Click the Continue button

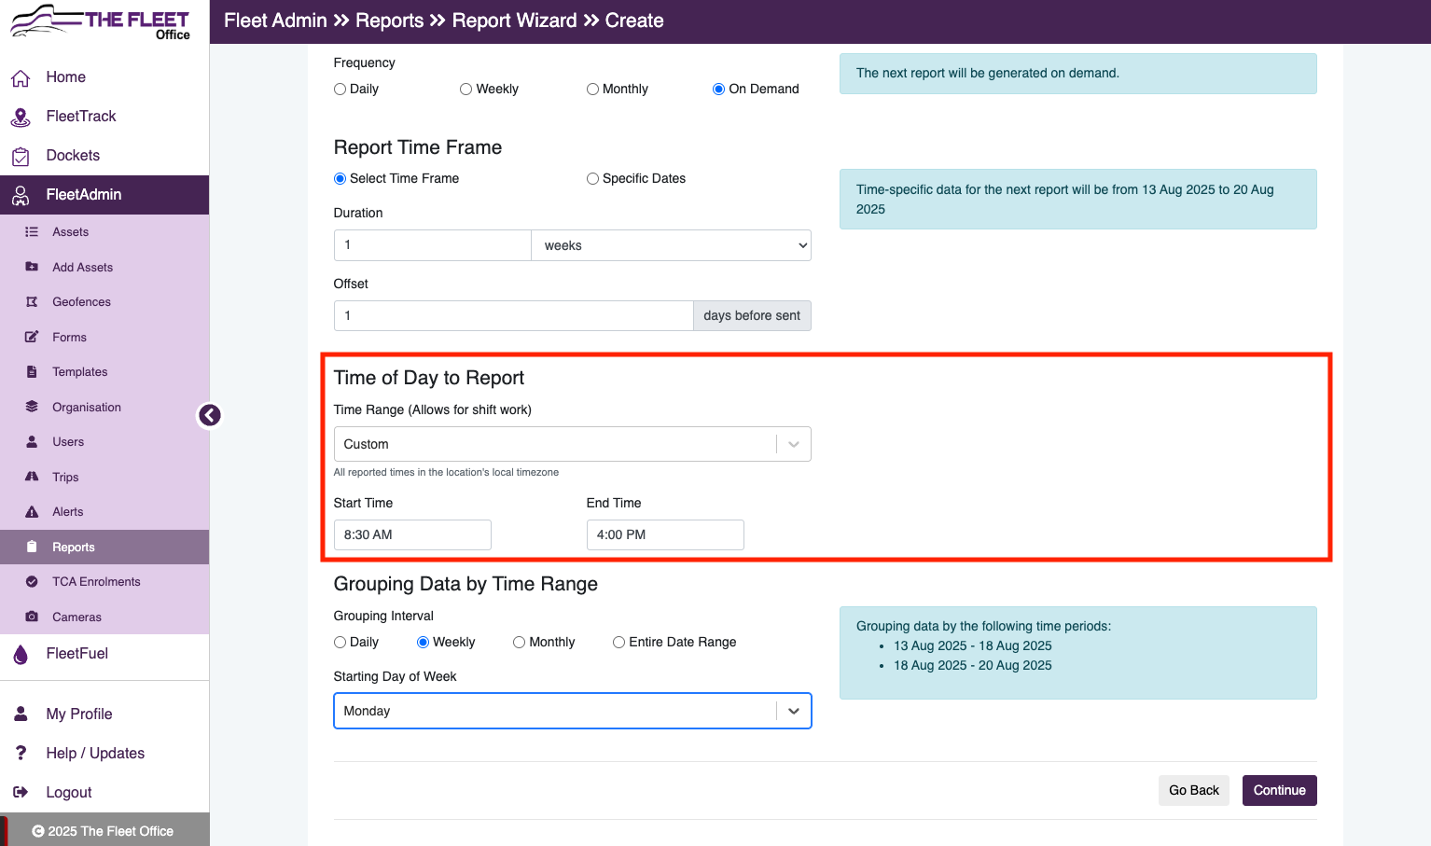tap(1279, 790)
